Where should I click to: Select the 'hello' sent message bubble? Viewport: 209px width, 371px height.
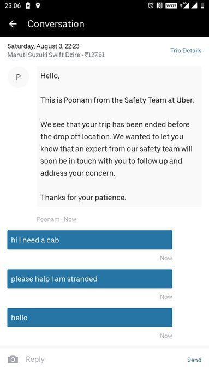coord(89,318)
